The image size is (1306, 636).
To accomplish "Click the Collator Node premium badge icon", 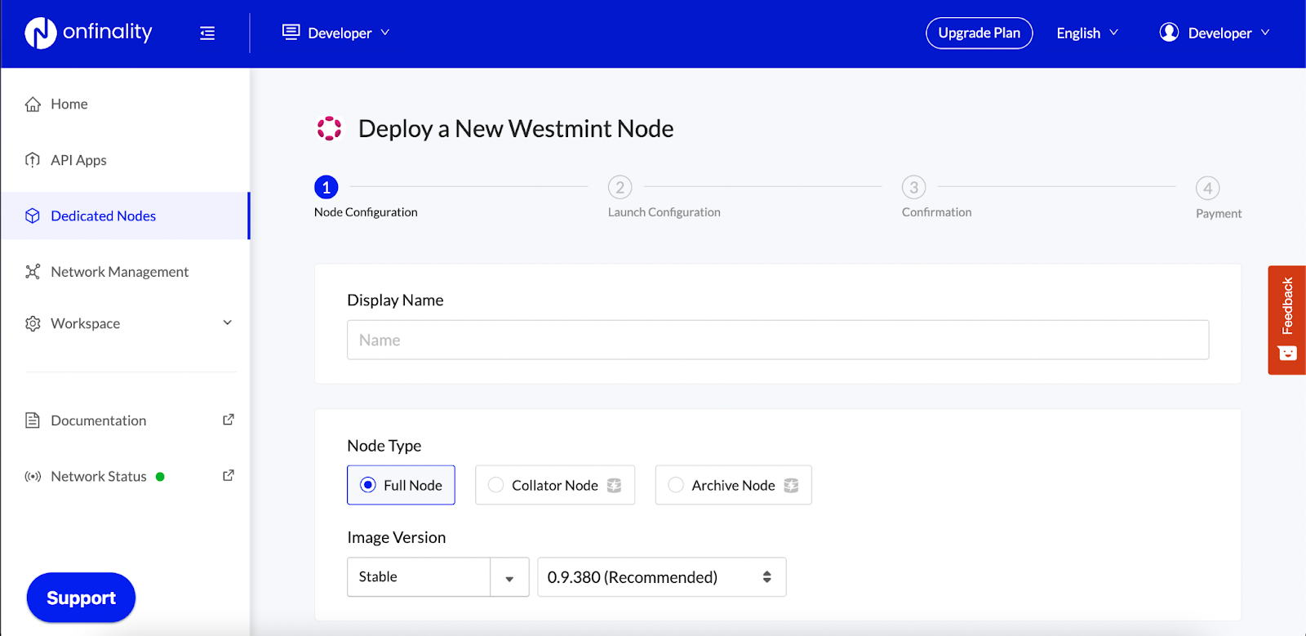I will [615, 485].
